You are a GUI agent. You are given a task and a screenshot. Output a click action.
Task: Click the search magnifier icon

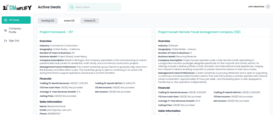(x=72, y=7)
